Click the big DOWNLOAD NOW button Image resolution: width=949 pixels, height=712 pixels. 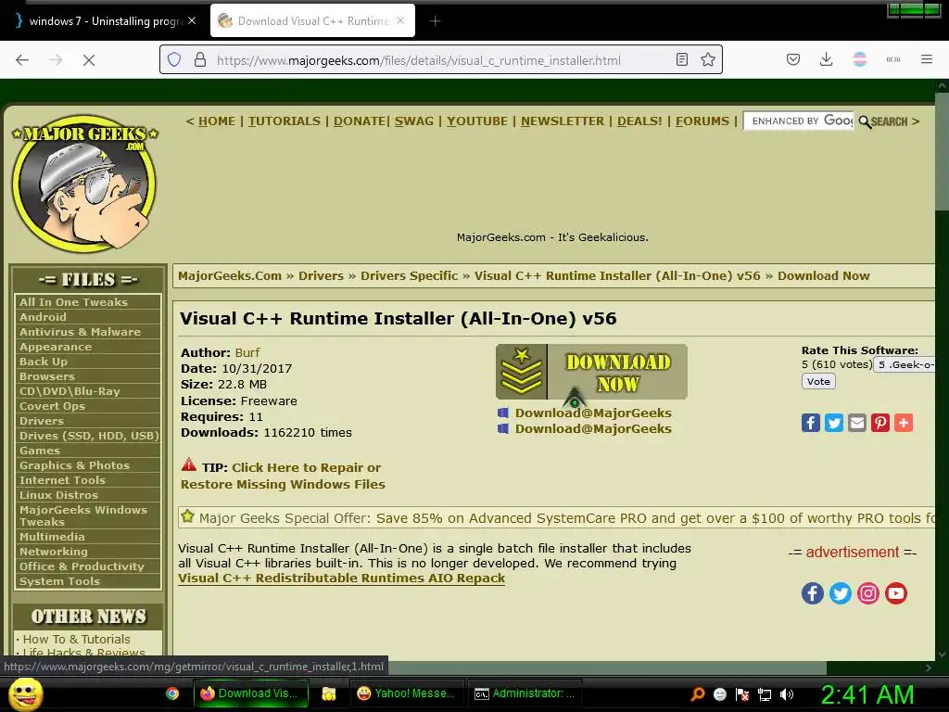point(591,372)
